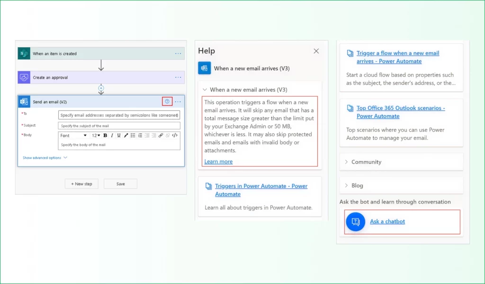Click the + New step button
The image size is (485, 284).
[81, 184]
